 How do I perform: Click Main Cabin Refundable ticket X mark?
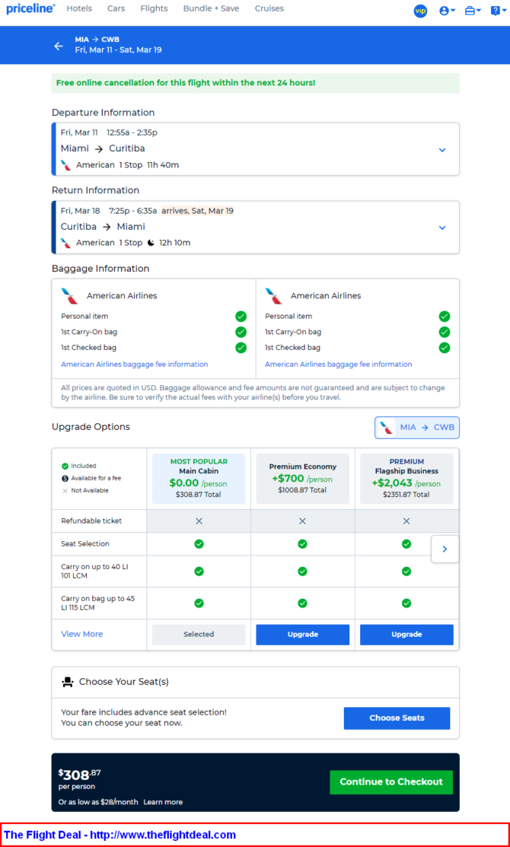coord(199,521)
